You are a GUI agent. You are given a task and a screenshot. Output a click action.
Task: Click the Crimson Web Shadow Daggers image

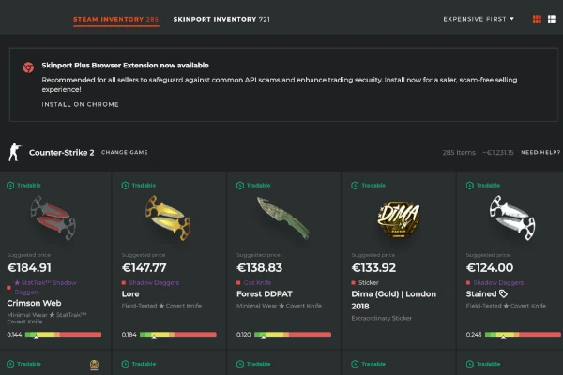[x=53, y=217]
